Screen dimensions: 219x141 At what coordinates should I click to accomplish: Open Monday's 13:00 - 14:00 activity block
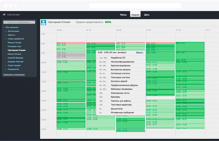(x=71, y=95)
